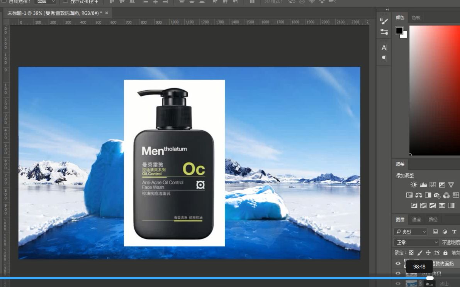Add a Selective Color adjustment layer

coord(442,205)
